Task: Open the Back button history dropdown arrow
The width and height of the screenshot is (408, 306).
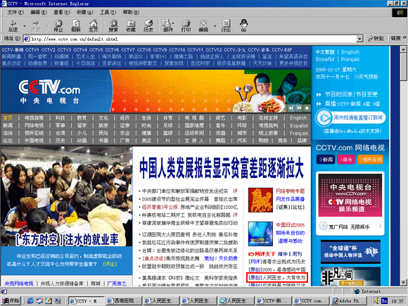Action: point(24,26)
